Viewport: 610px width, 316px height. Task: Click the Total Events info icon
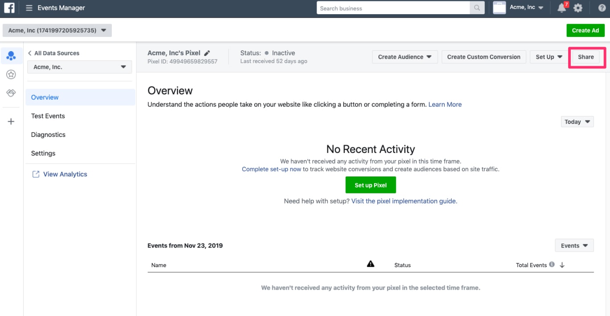coord(552,264)
